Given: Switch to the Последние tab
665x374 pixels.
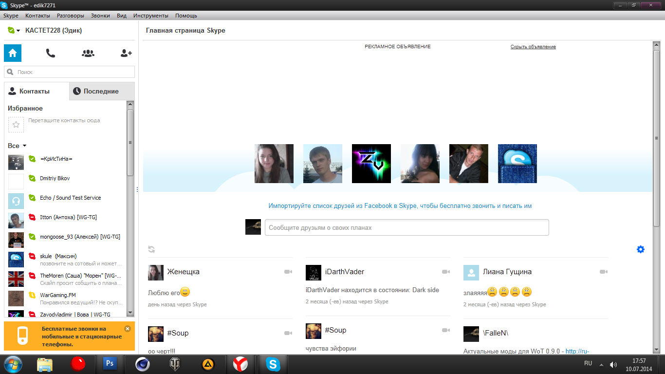Looking at the screenshot, I should (102, 91).
